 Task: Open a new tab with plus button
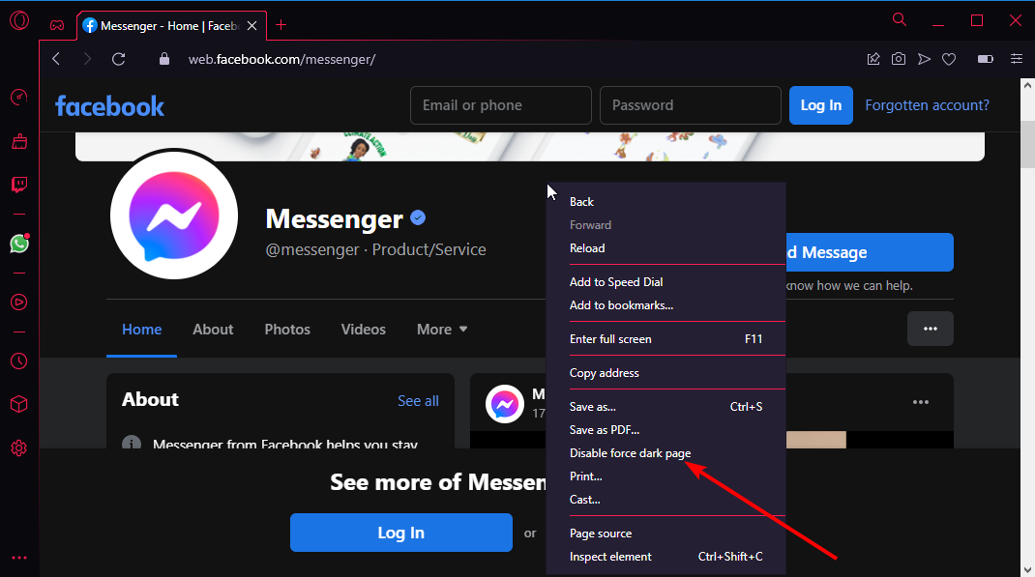click(x=281, y=25)
